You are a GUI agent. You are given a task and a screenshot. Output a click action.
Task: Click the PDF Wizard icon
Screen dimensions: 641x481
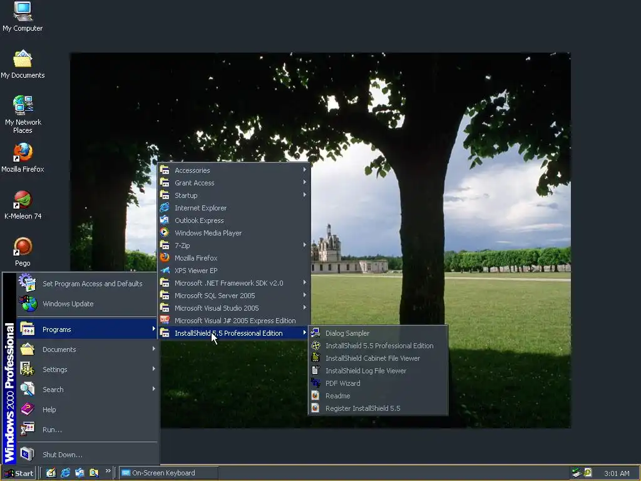[x=315, y=383]
